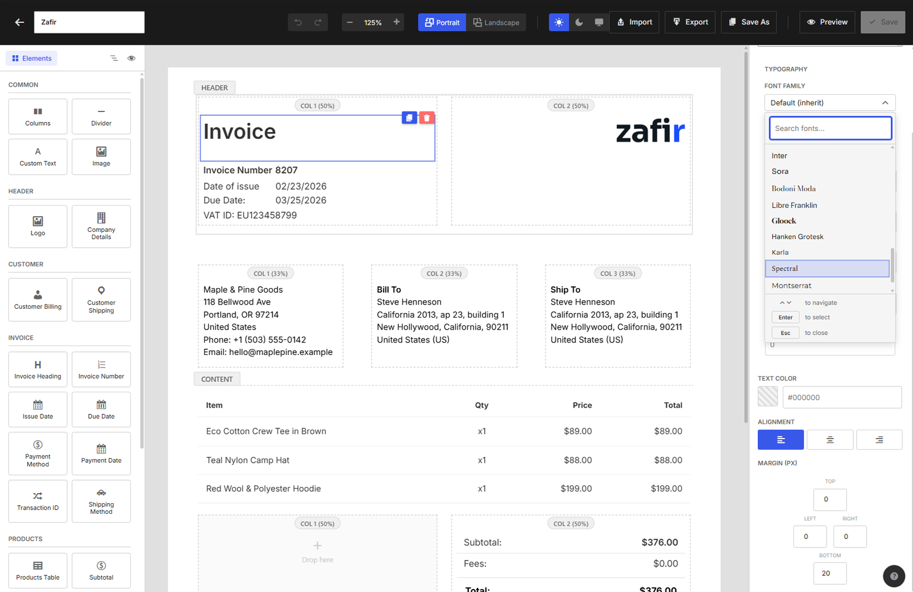Select Portrait orientation
913x592 pixels.
point(442,22)
